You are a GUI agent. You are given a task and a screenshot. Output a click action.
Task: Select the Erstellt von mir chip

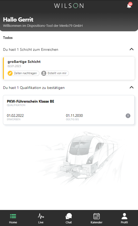point(55,73)
